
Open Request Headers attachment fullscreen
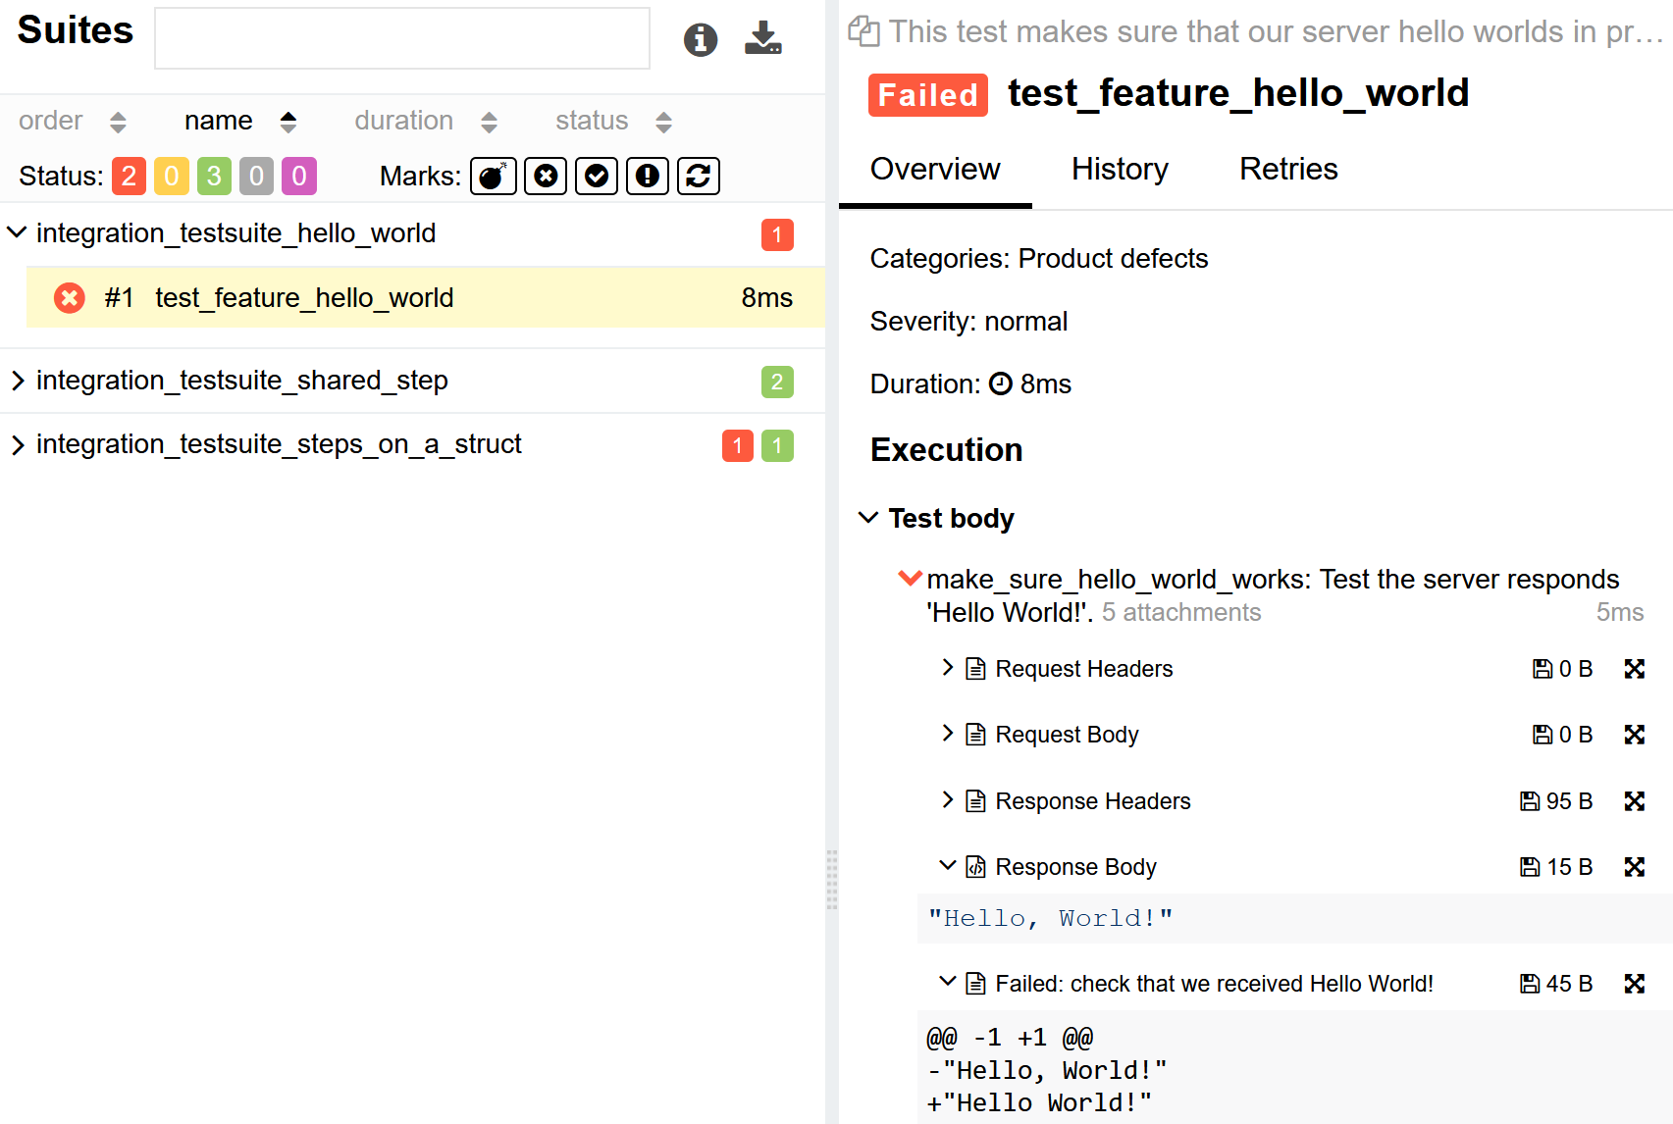coord(1634,669)
